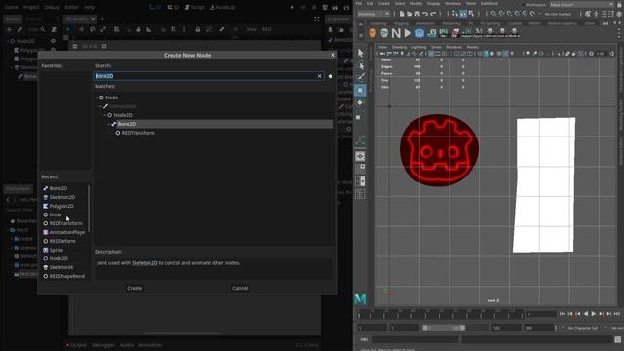
Task: Choose AnimationPlayer from Recent list
Action: click(66, 232)
